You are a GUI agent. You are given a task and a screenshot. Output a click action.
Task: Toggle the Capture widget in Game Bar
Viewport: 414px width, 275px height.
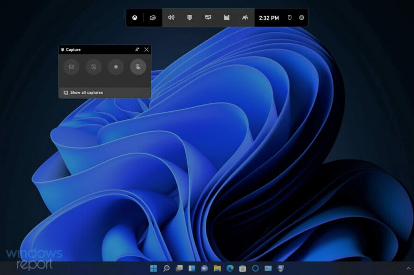pyautogui.click(x=190, y=18)
